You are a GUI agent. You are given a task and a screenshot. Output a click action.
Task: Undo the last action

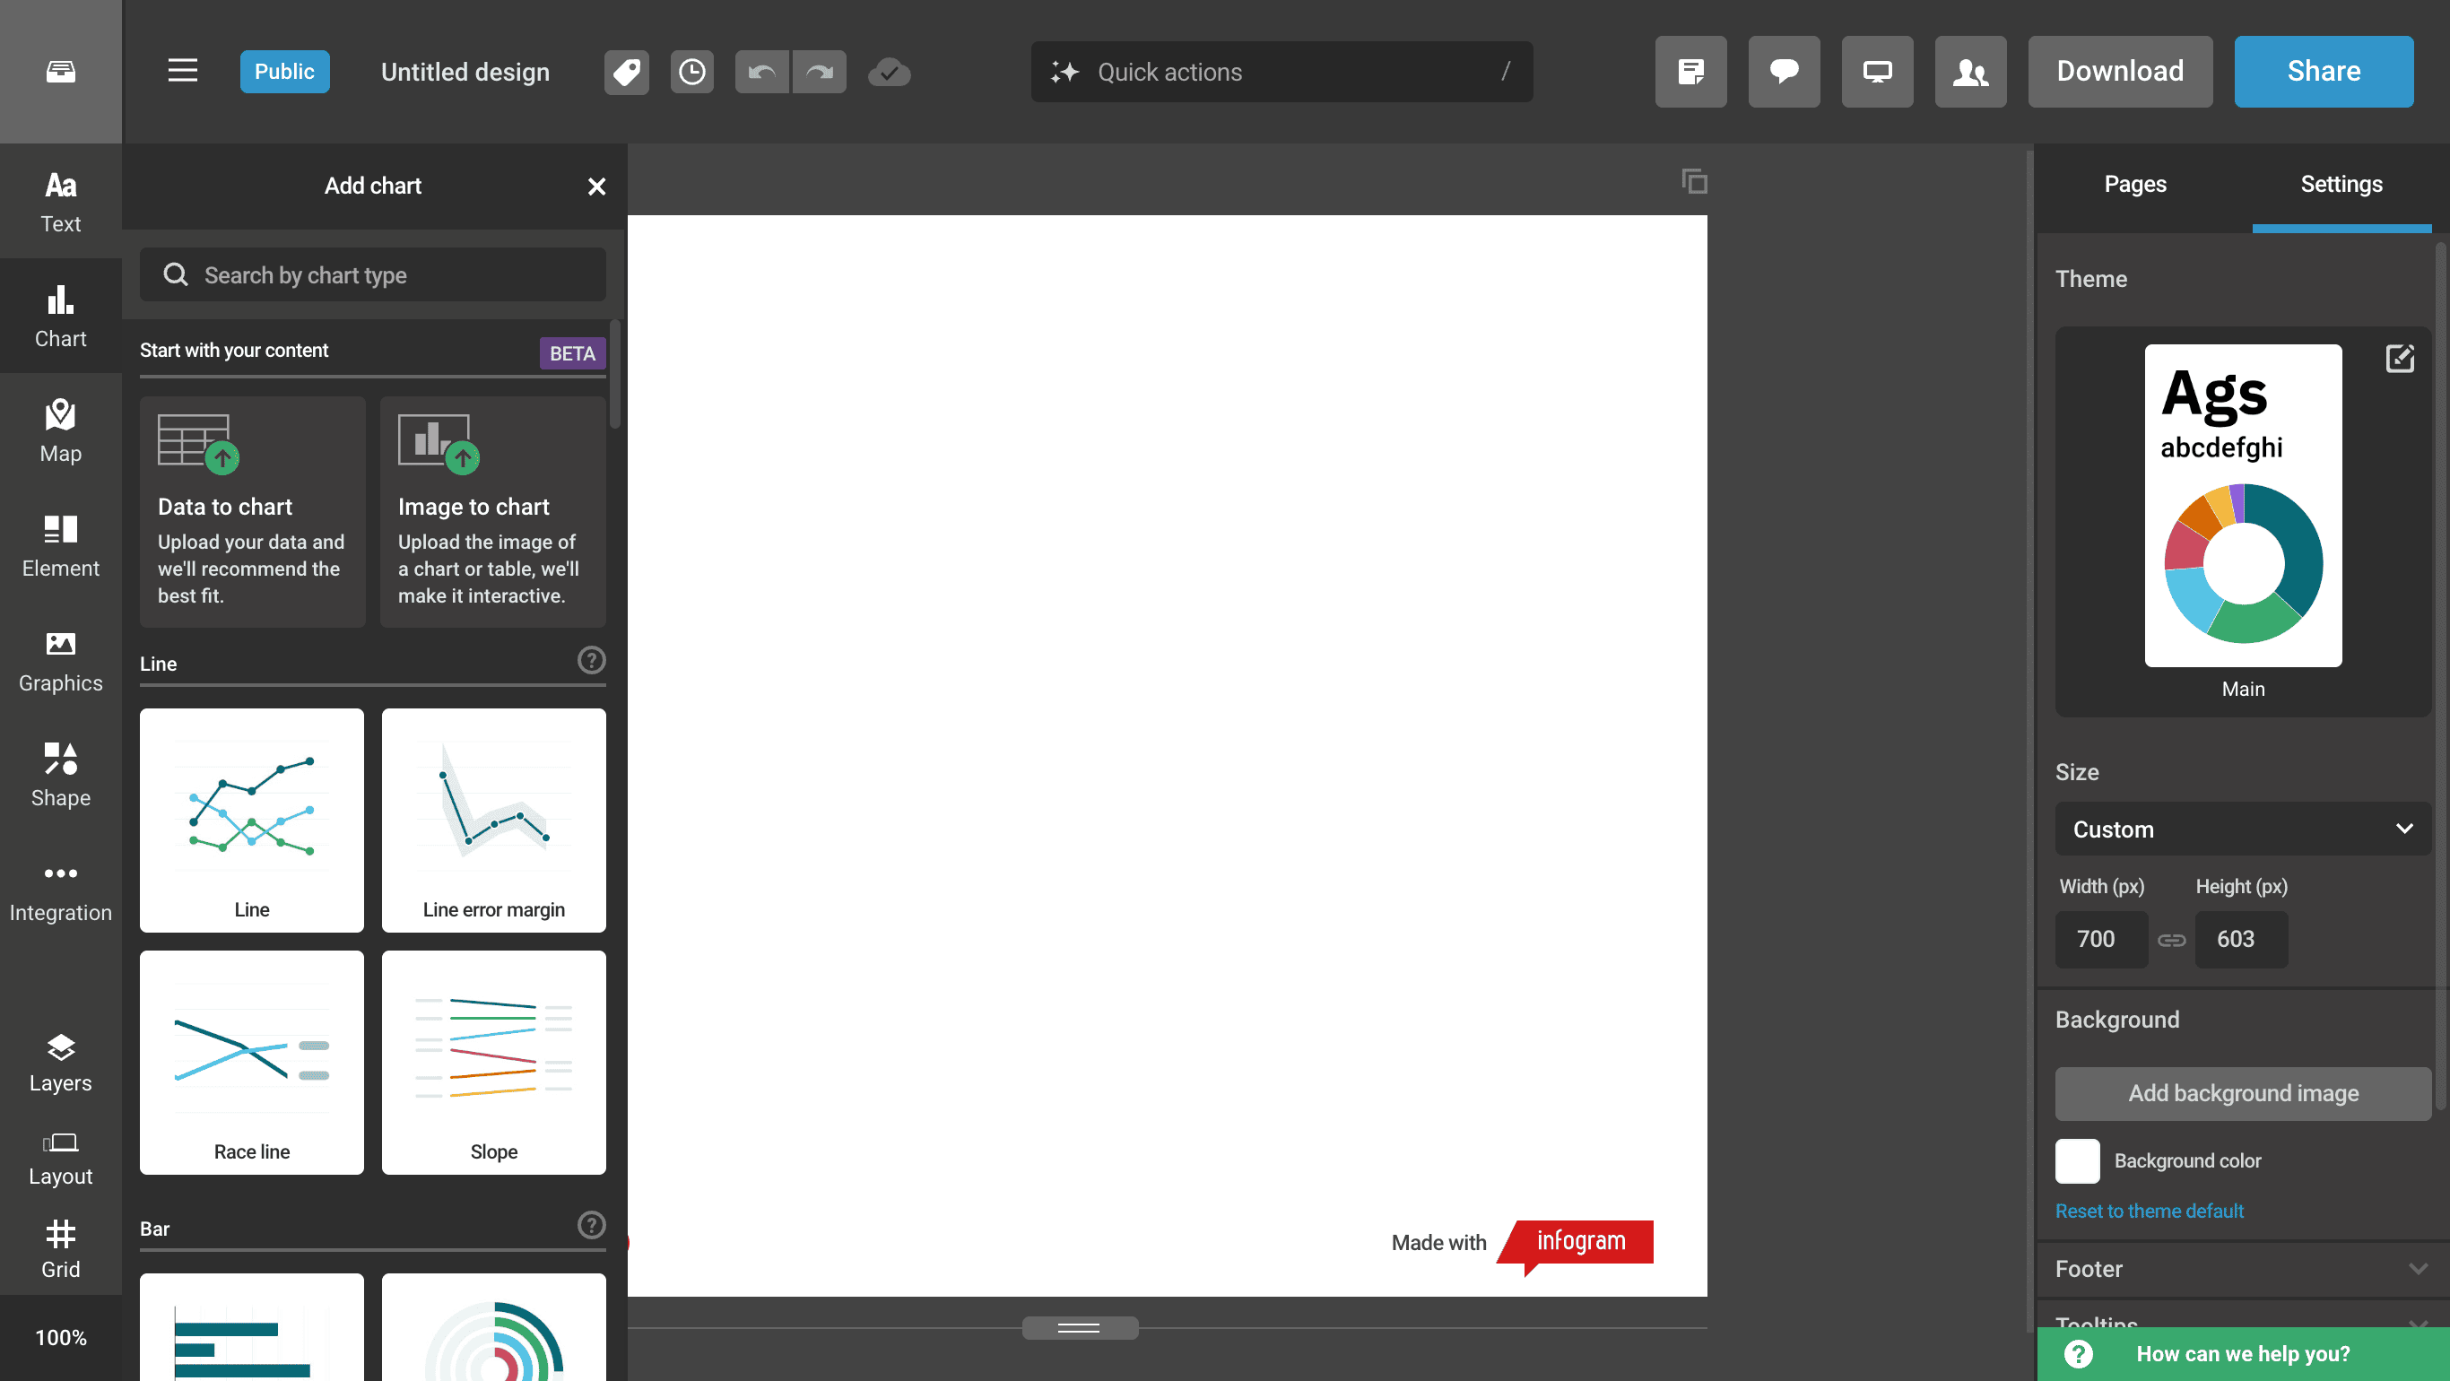coord(762,72)
